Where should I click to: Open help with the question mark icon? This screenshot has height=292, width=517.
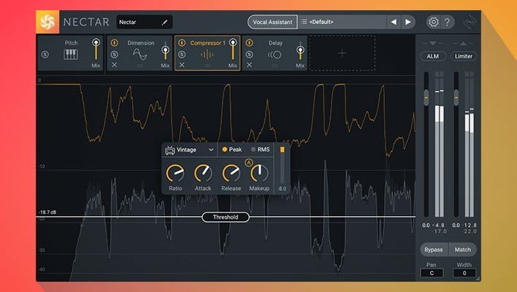point(448,22)
